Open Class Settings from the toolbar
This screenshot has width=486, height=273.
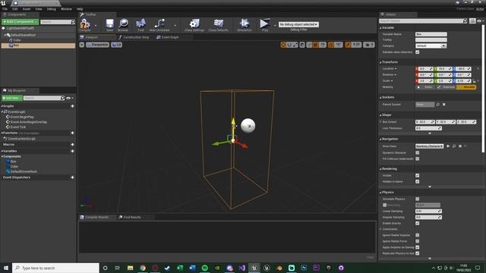[x=194, y=24]
